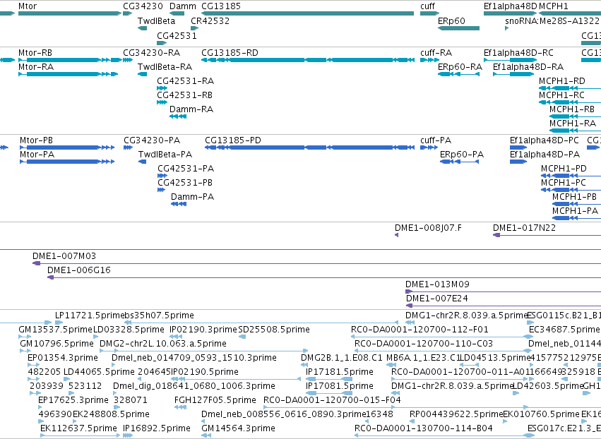Click the ERp60 gene label

451,20
